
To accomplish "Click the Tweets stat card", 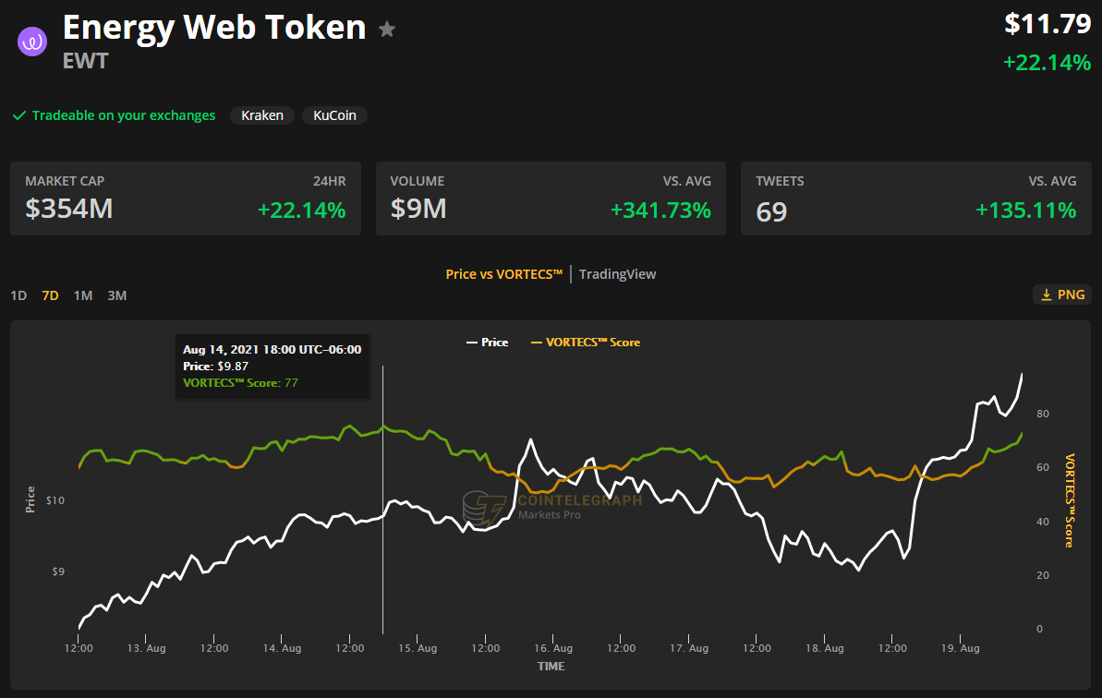I will (915, 199).
